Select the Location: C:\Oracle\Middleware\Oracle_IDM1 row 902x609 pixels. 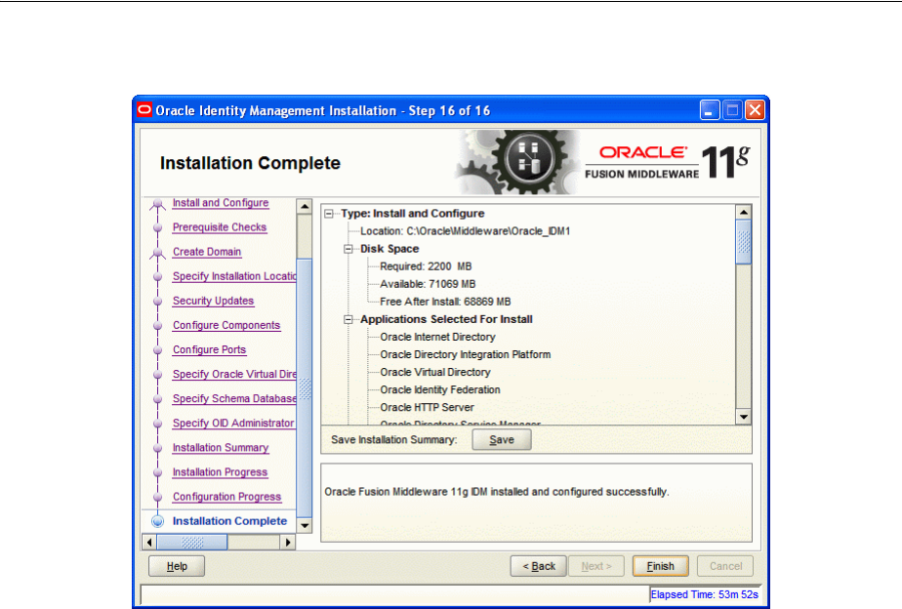coord(465,231)
